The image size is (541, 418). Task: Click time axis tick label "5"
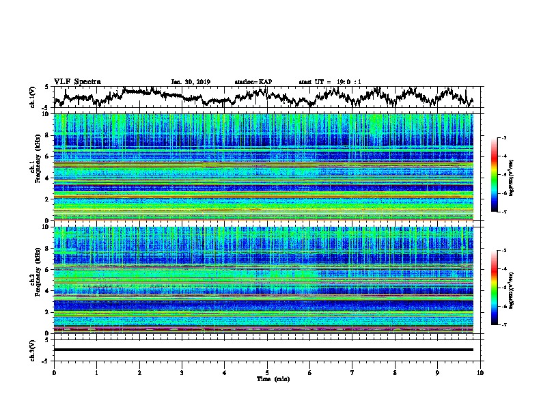267,373
